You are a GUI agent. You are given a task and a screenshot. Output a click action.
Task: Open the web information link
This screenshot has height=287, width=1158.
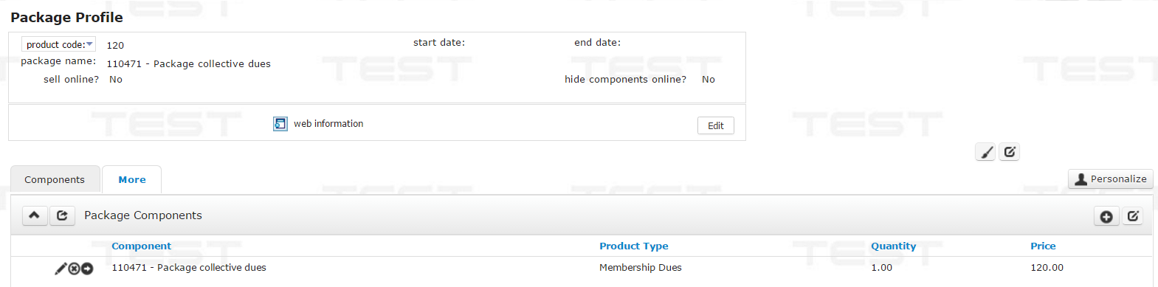click(x=328, y=124)
